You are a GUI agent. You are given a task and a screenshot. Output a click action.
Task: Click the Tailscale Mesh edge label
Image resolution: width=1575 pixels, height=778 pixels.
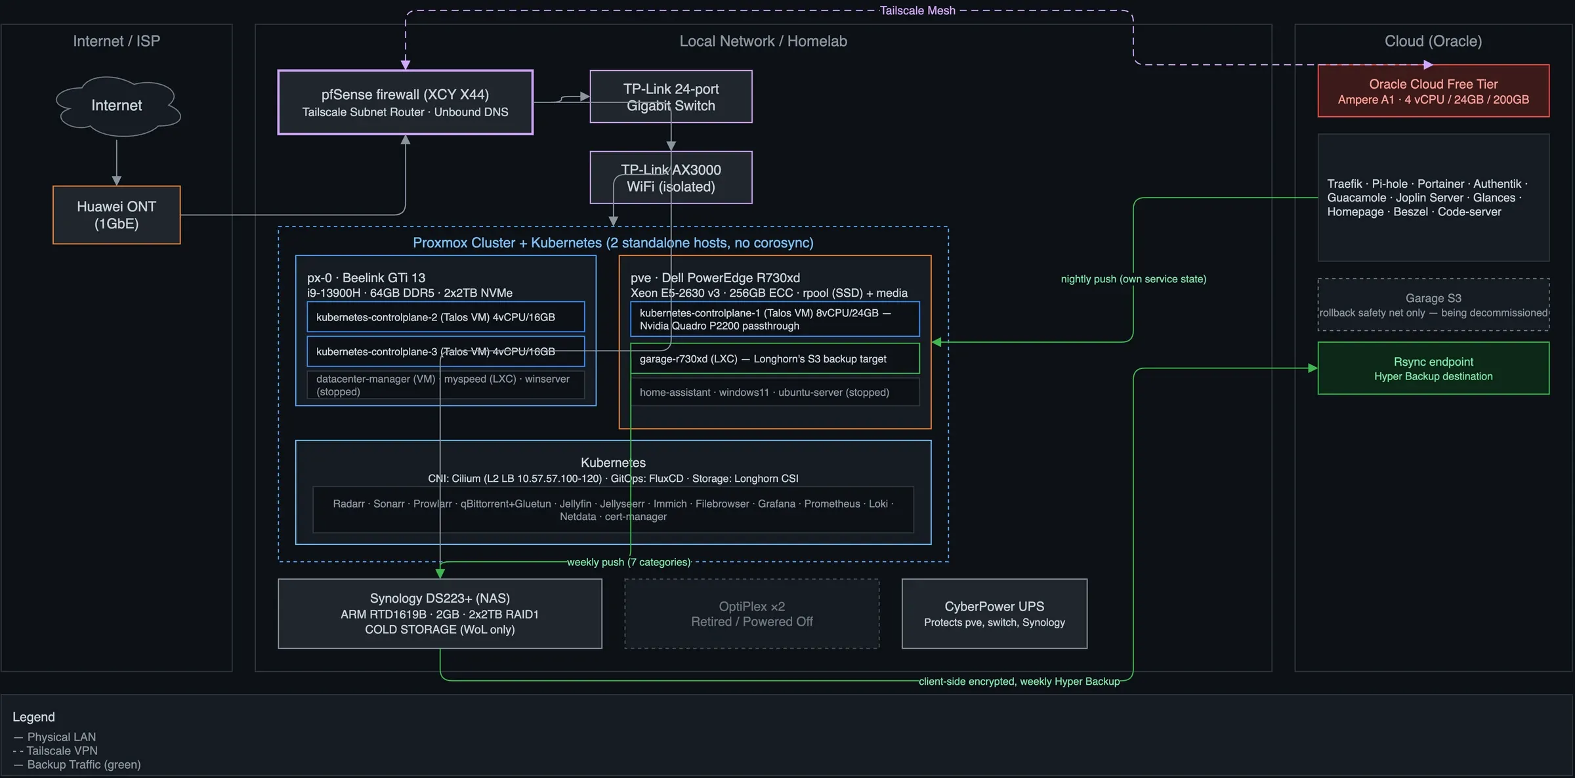tap(917, 11)
